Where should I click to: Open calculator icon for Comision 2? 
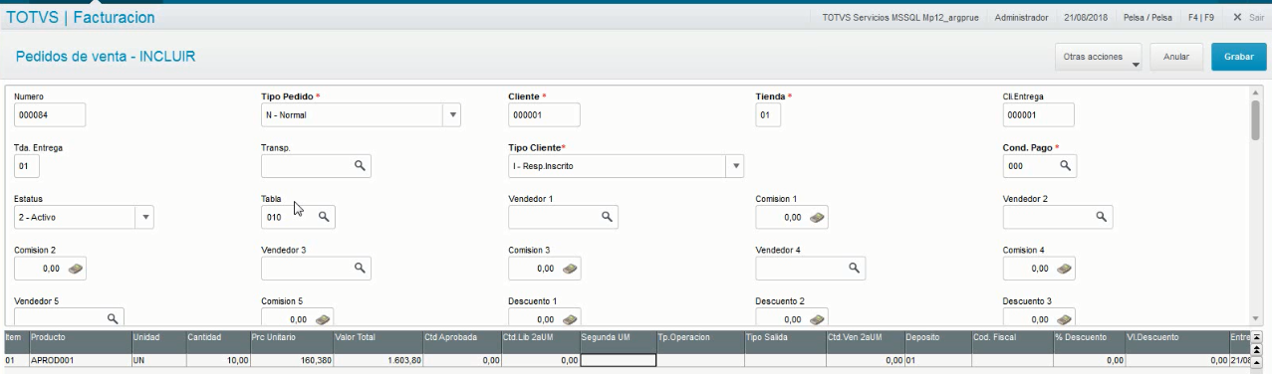click(x=75, y=268)
